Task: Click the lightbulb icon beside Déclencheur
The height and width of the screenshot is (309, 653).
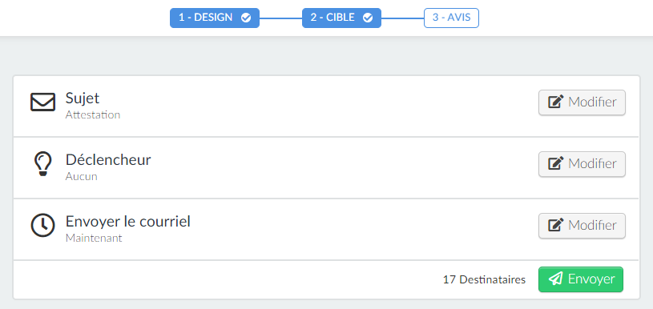Action: pyautogui.click(x=42, y=164)
